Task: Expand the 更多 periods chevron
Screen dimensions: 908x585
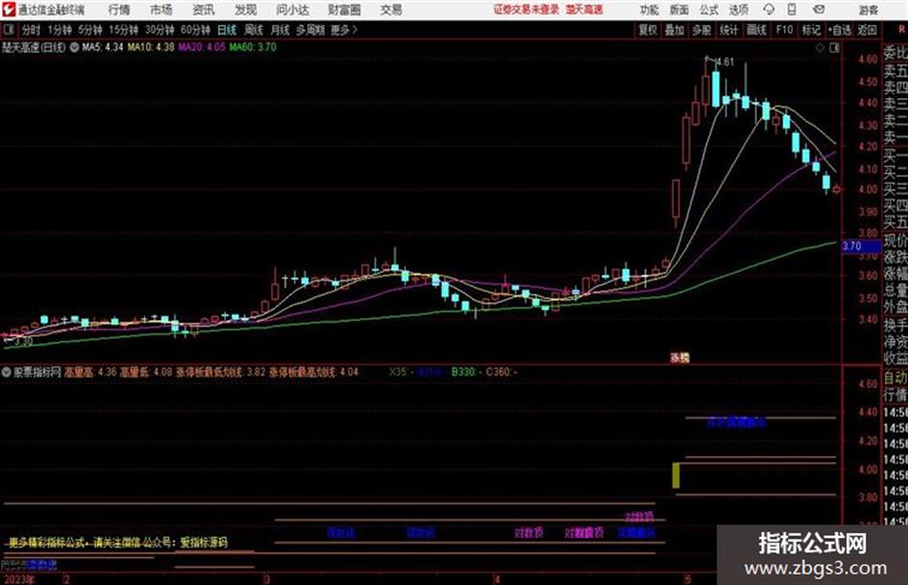Action: point(345,30)
